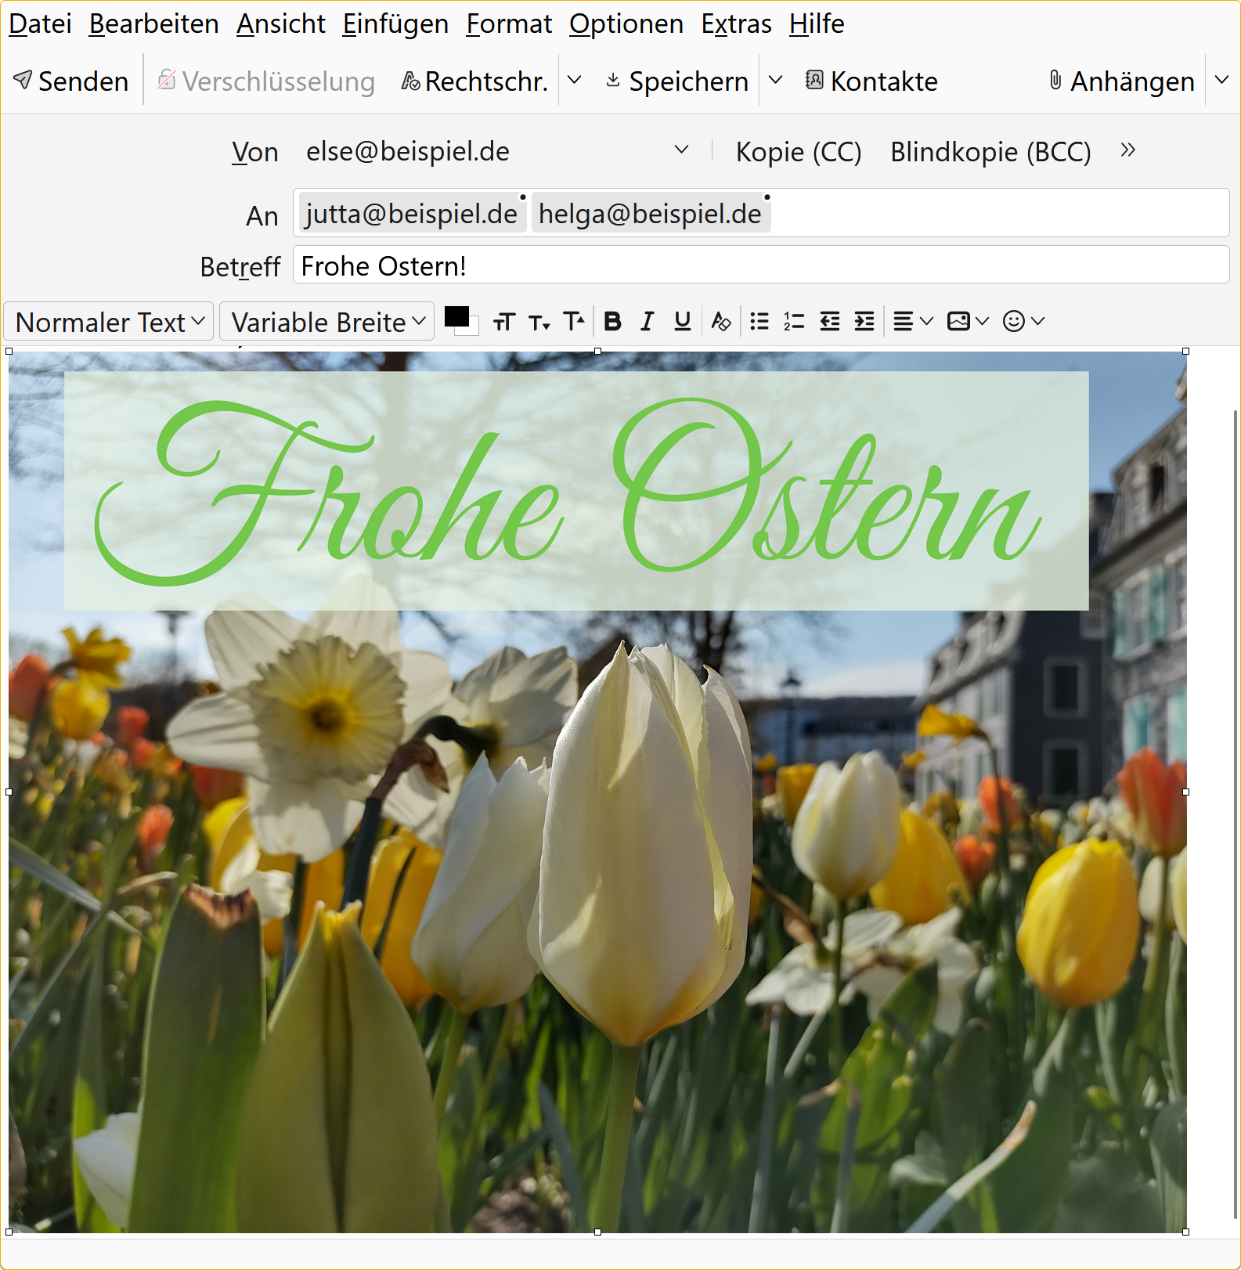1241x1270 pixels.
Task: Open the emoji smiley picker
Action: click(1023, 321)
